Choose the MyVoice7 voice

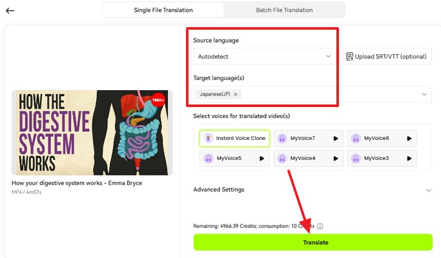pyautogui.click(x=302, y=138)
